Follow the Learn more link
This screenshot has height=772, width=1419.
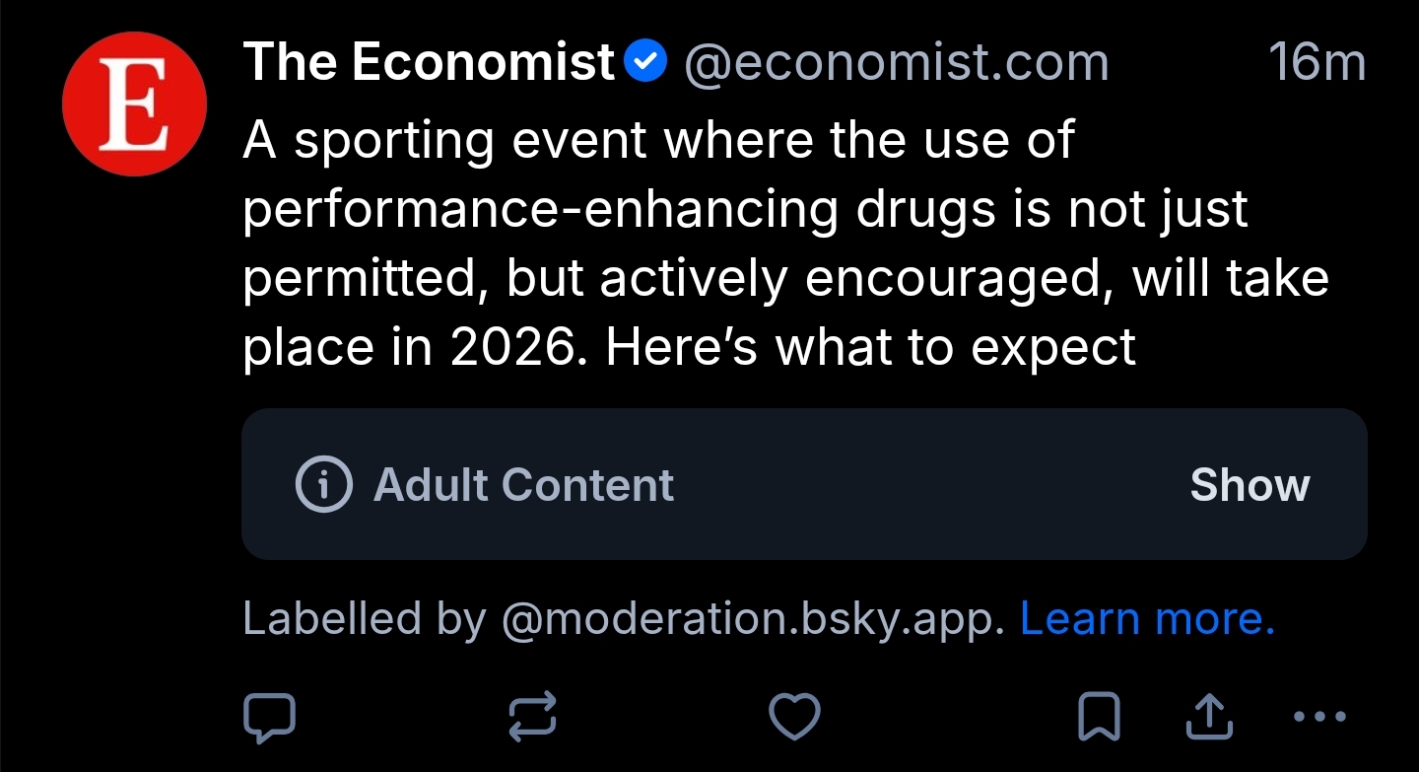1147,619
